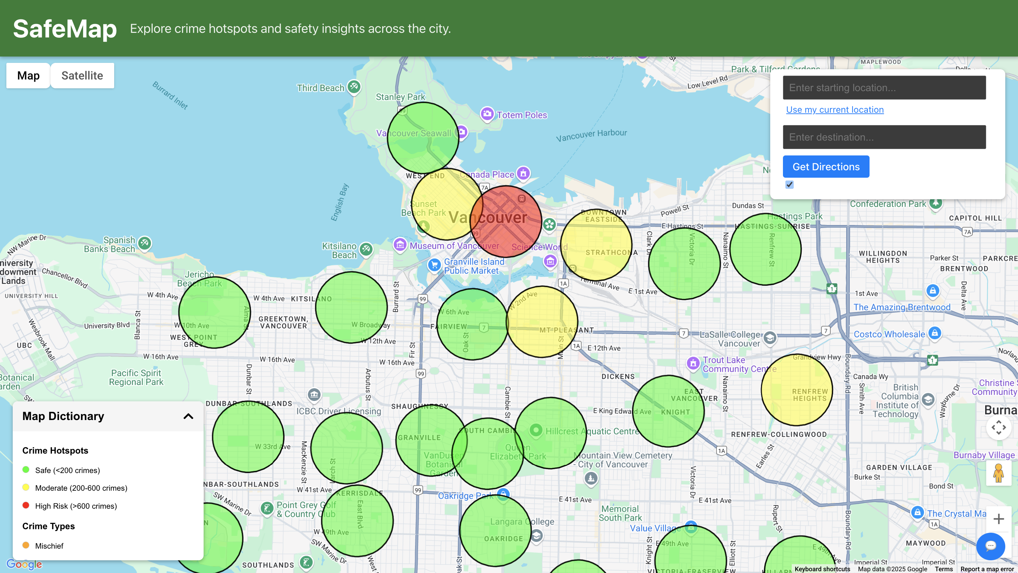Click the Costco Wholesale shopping pin
The height and width of the screenshot is (573, 1018).
pos(934,333)
